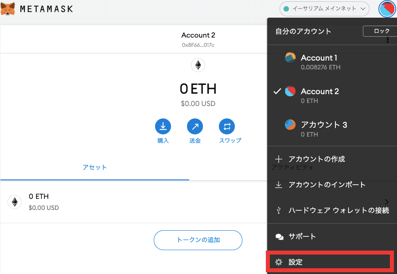The image size is (397, 274).
Task: Click the ロック (lock) button
Action: pos(381,31)
